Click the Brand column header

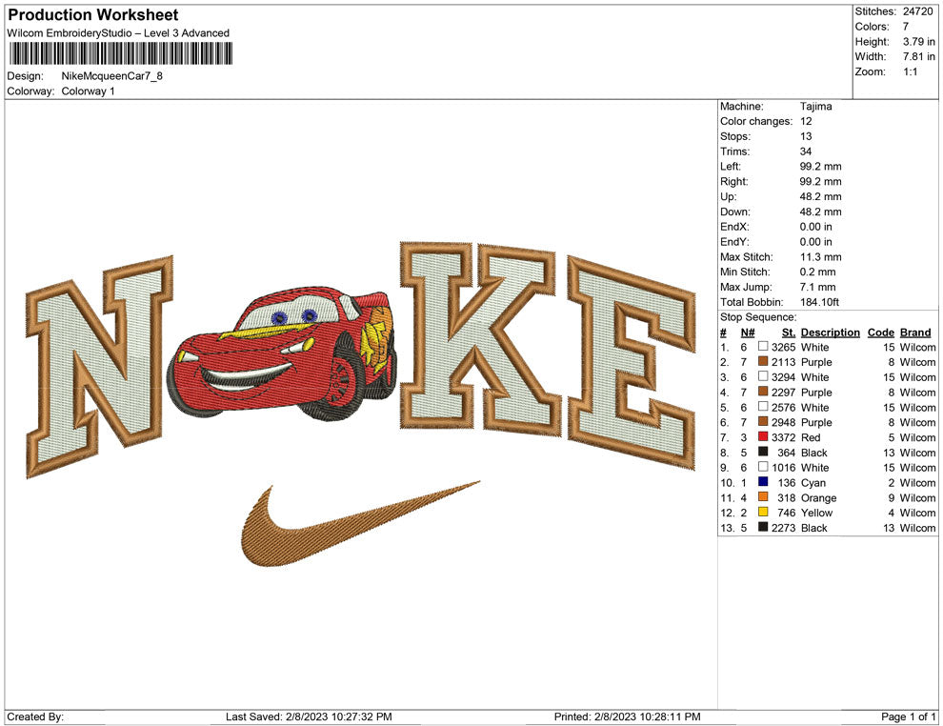[915, 333]
